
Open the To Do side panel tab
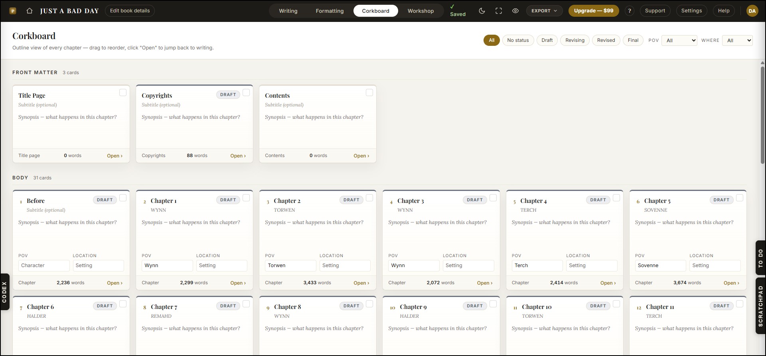(761, 258)
